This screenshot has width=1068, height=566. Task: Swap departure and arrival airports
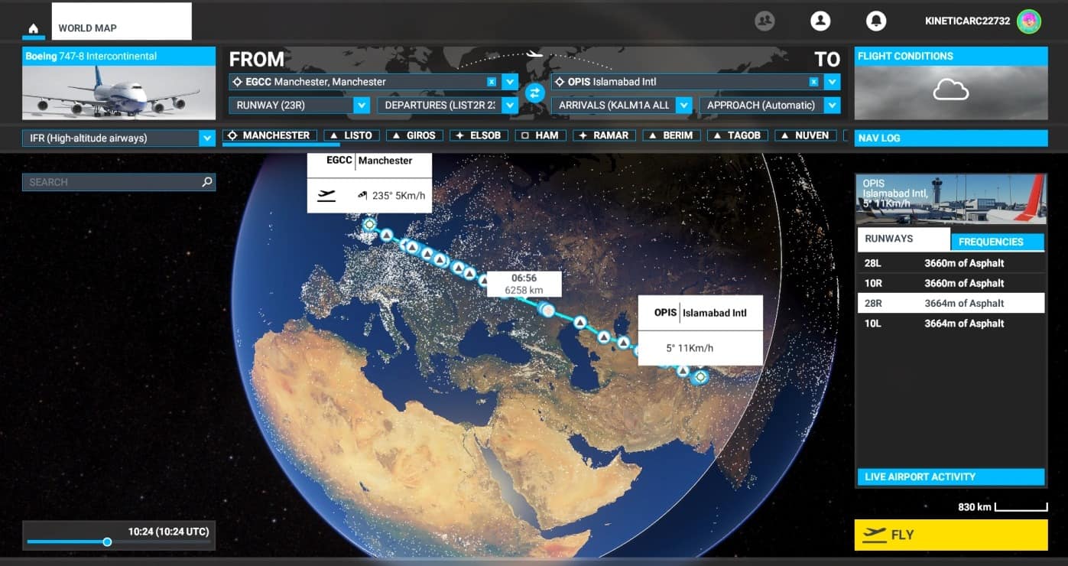click(x=534, y=93)
